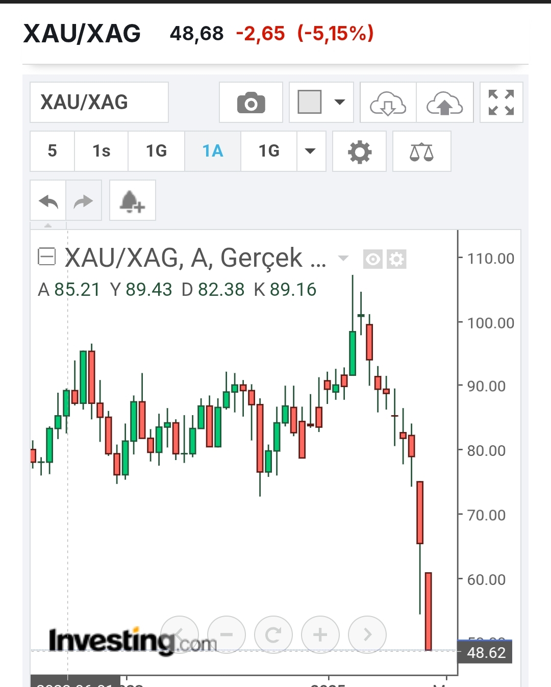Redo the last chart action

[84, 200]
